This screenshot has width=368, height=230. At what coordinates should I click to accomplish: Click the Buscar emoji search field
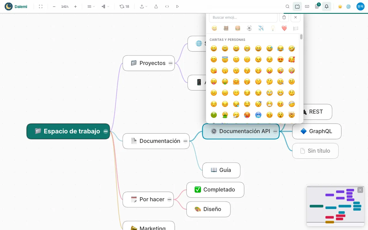click(x=243, y=18)
